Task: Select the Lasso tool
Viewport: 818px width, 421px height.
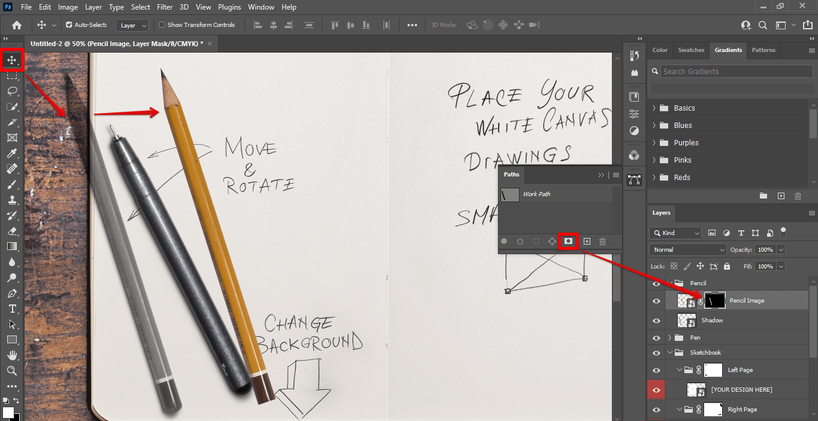Action: tap(12, 91)
